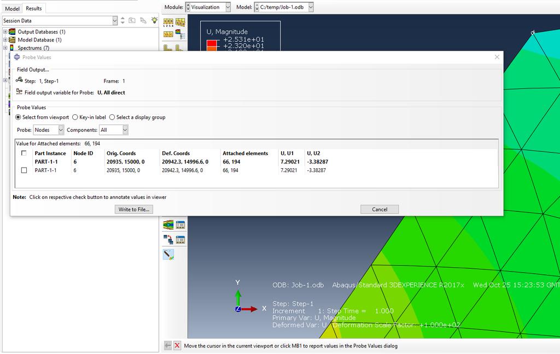Switch to the Model tab
560x354 pixels.
12,8
